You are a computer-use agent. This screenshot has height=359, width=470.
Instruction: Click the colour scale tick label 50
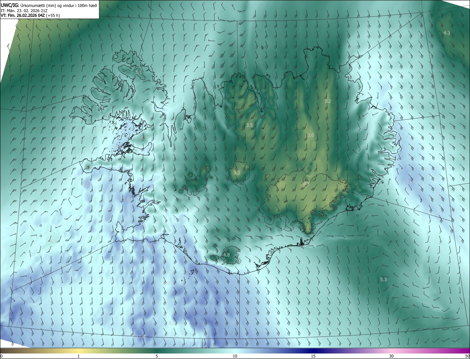pyautogui.click(x=467, y=356)
